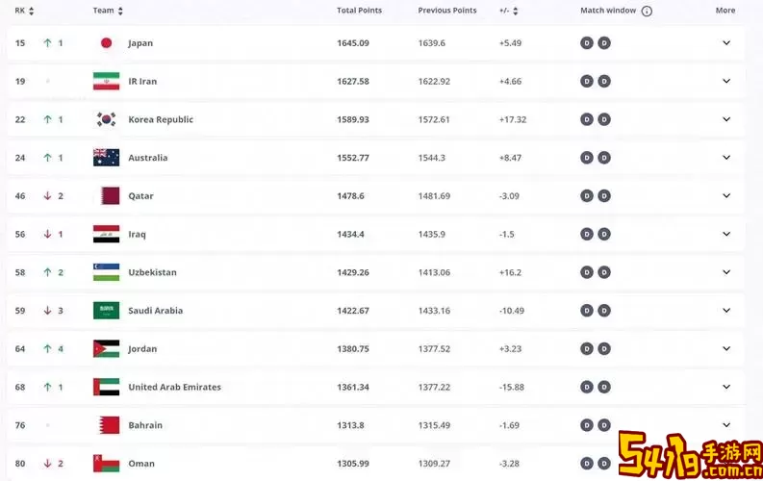The width and height of the screenshot is (763, 481).
Task: Open the United Arab Emirates team link
Action: click(175, 387)
